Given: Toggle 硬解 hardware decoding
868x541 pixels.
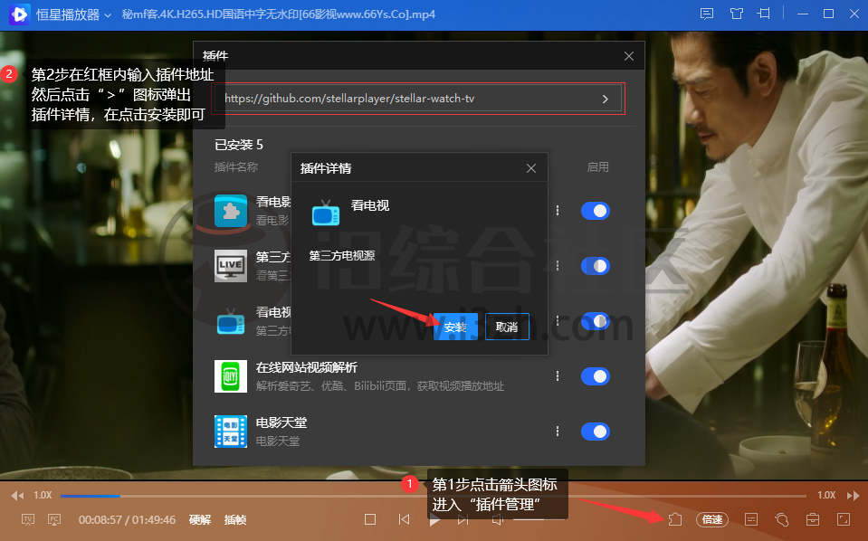Looking at the screenshot, I should (x=200, y=519).
